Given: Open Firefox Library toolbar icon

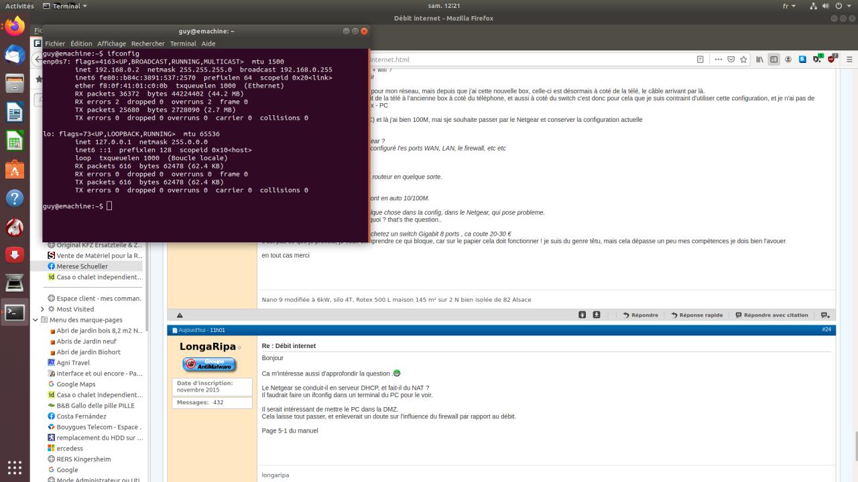Looking at the screenshot, I should click(759, 60).
